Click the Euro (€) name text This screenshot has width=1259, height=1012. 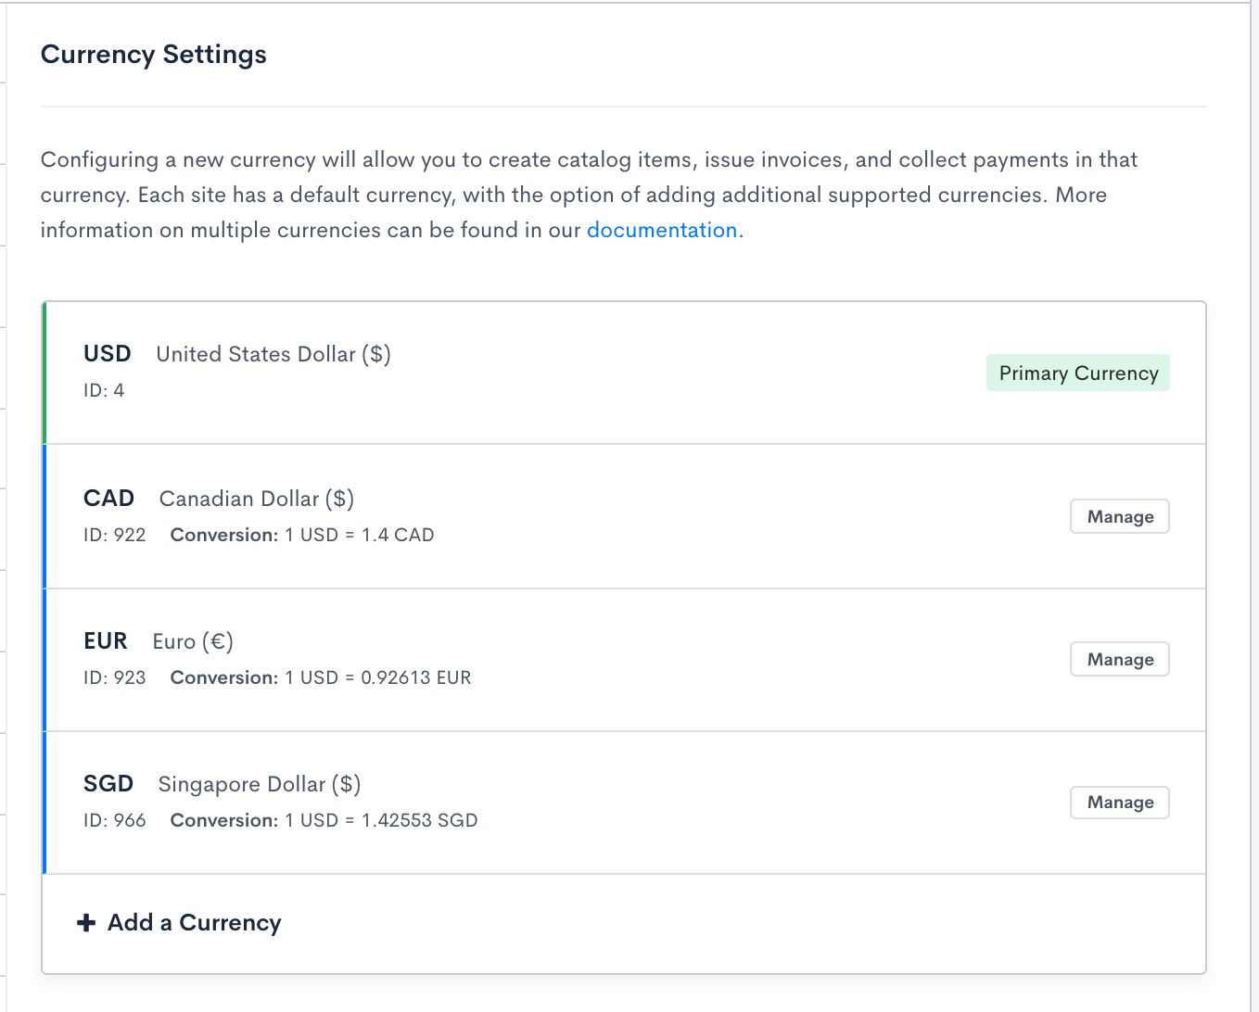coord(193,641)
